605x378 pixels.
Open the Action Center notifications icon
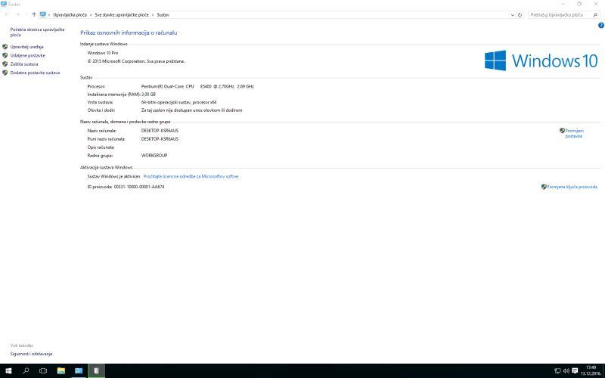tap(575, 370)
